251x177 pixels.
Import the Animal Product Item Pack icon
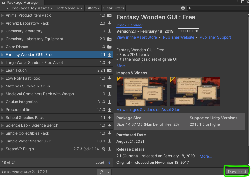click(x=109, y=15)
